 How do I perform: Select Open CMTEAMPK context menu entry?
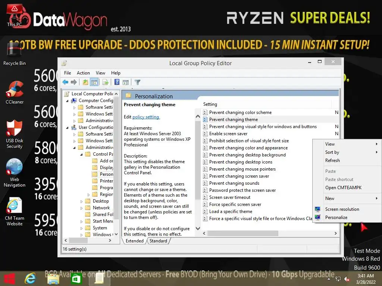click(347, 188)
